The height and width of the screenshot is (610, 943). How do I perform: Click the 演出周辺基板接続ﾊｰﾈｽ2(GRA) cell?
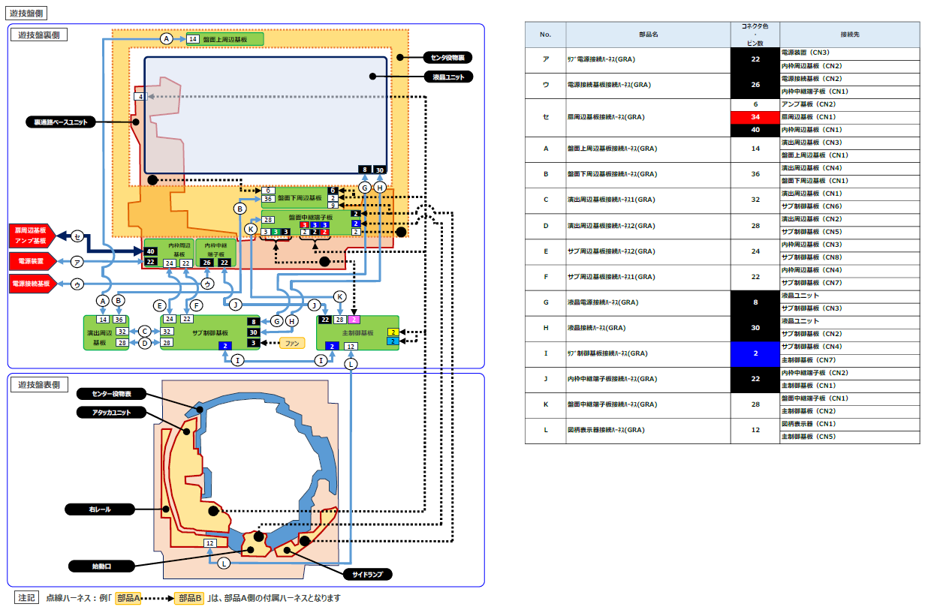(649, 225)
